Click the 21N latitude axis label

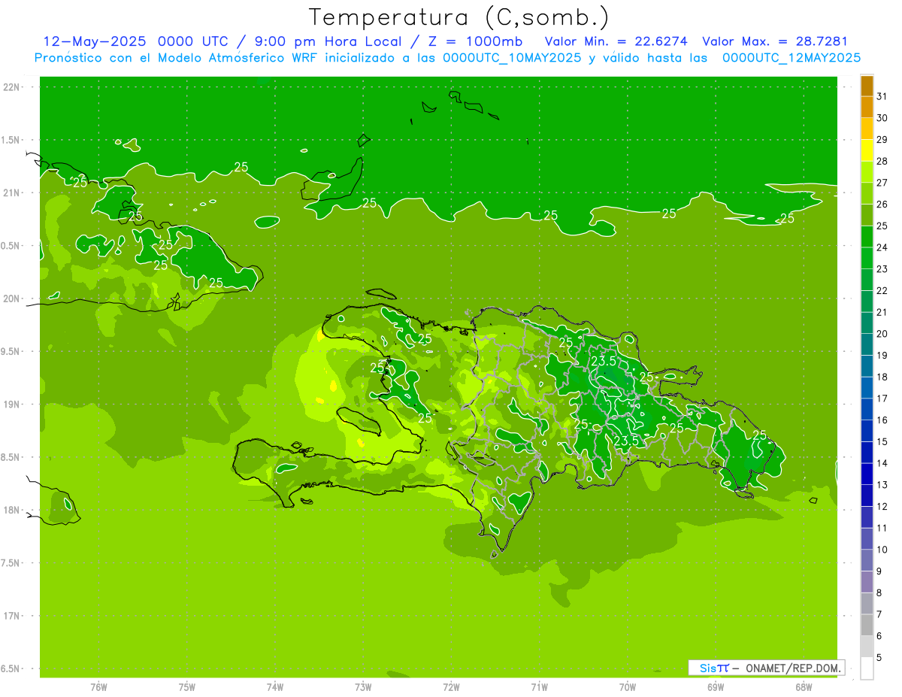coord(11,193)
